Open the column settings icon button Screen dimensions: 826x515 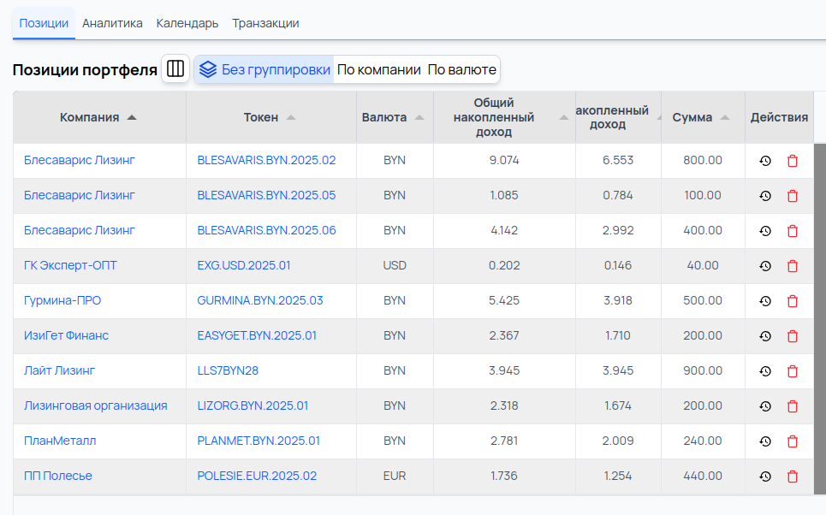pos(175,69)
